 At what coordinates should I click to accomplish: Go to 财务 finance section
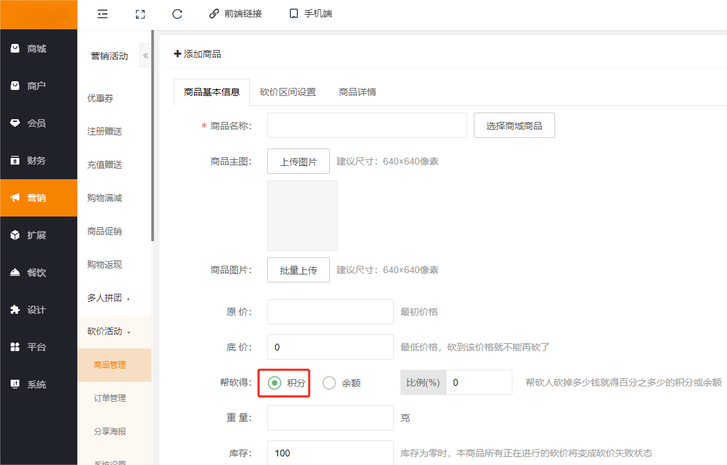pos(38,161)
